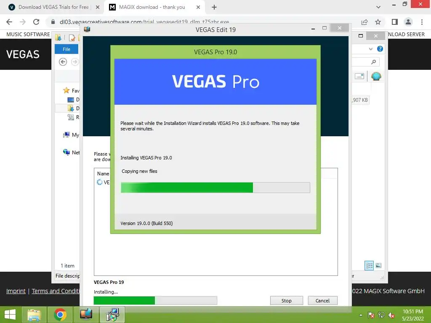
Task: Go forward in Chrome
Action: click(x=23, y=22)
